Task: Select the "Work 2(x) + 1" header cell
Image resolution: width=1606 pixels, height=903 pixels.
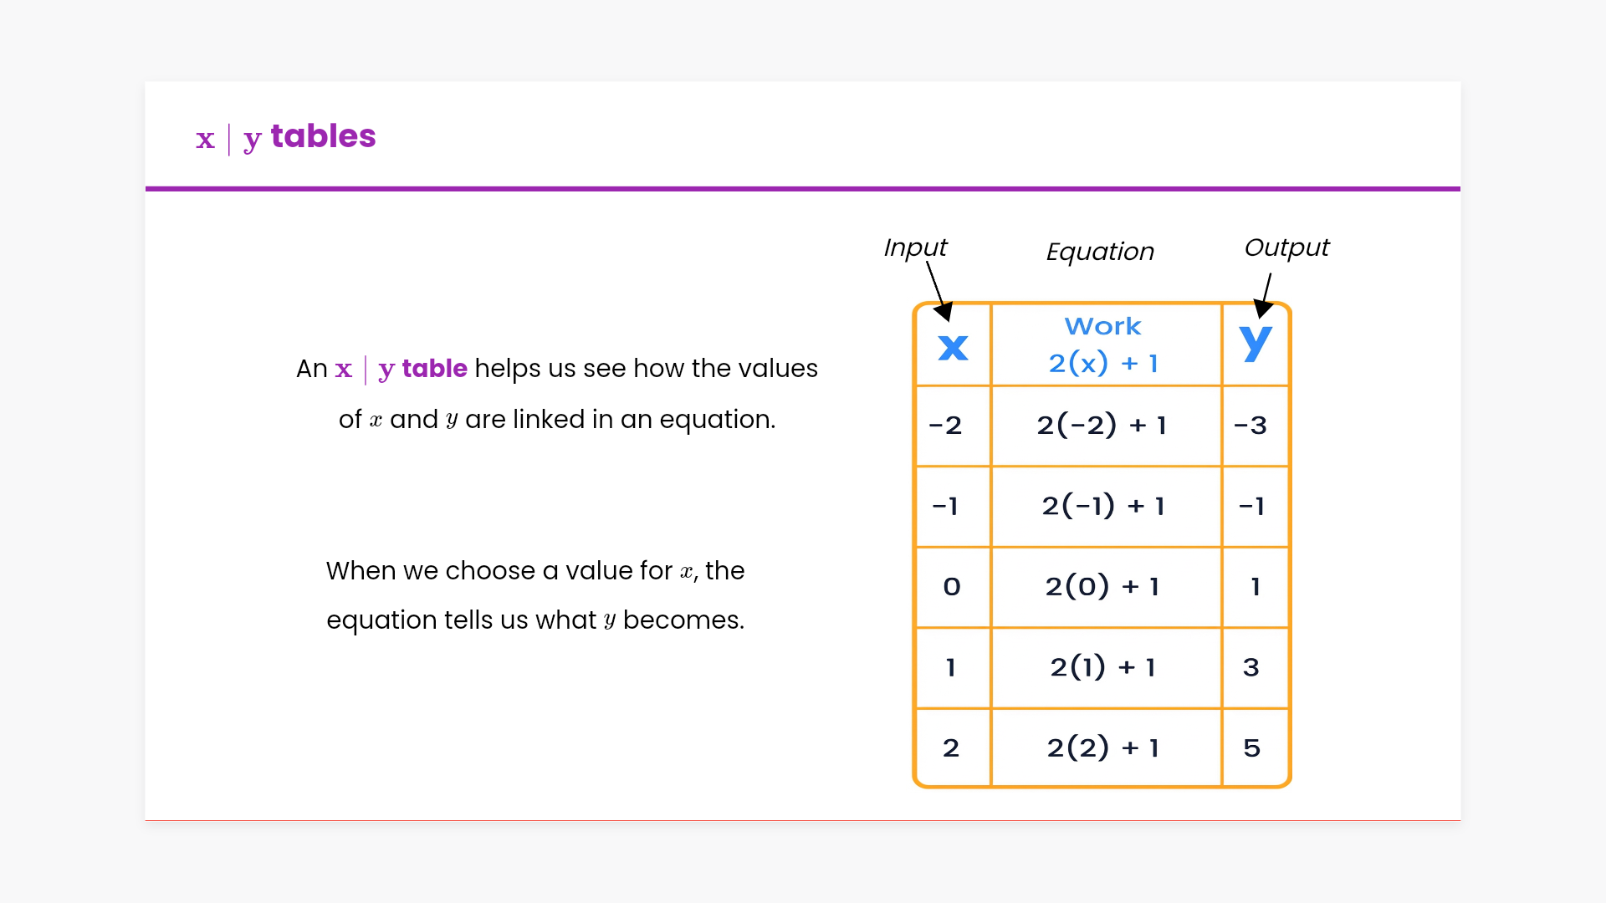Action: [x=1103, y=344]
